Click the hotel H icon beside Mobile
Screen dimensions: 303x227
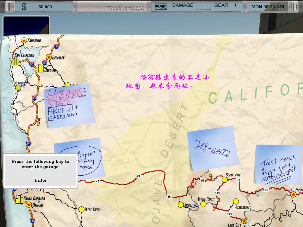pos(195,205)
